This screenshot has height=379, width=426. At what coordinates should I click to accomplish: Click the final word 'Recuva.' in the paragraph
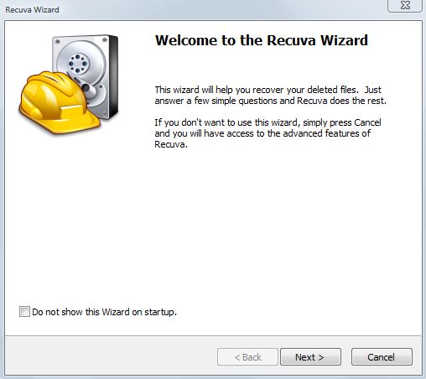171,144
